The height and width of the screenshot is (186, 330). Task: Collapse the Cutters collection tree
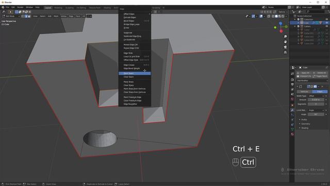click(295, 26)
